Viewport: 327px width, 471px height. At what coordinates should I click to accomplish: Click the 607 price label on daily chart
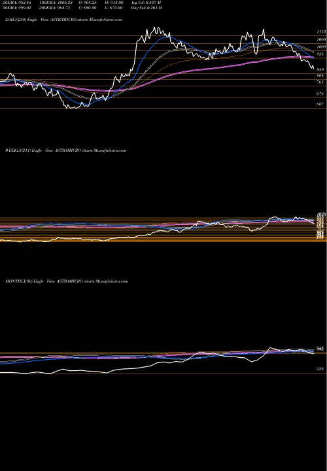click(320, 104)
